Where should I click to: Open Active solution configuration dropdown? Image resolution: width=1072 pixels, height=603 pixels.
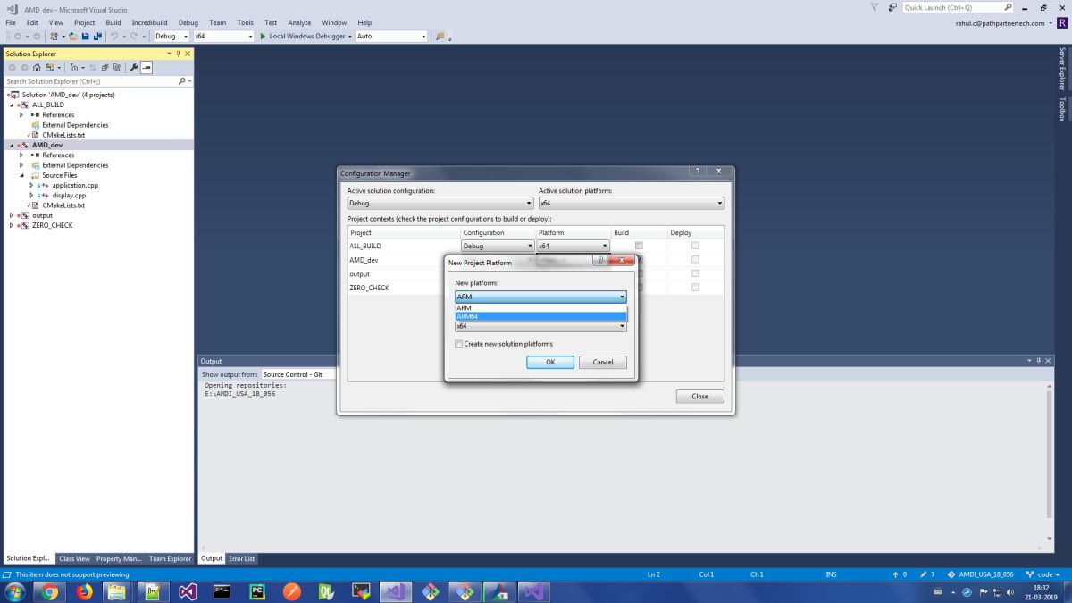(x=440, y=203)
